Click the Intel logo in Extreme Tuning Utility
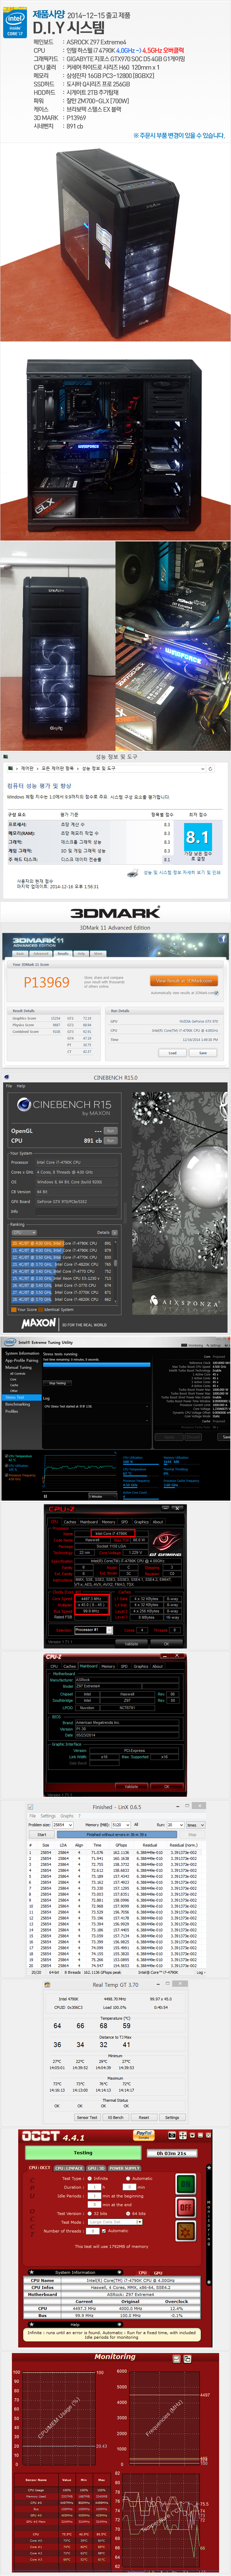This screenshot has height=2576, width=231. click(11, 1342)
